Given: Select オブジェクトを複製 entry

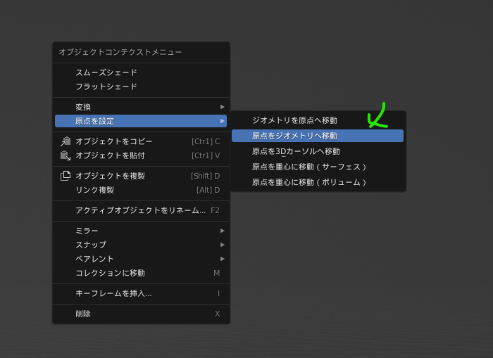Looking at the screenshot, I should pos(141,176).
